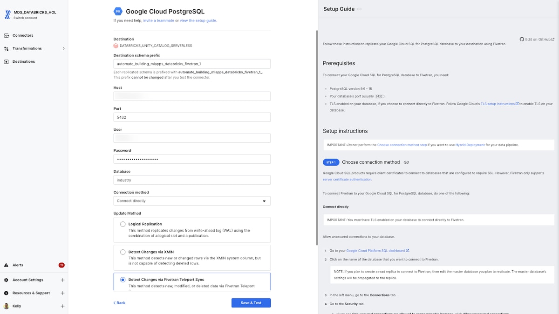The image size is (559, 314).
Task: Click the Account Settings gear icon
Action: click(6, 280)
